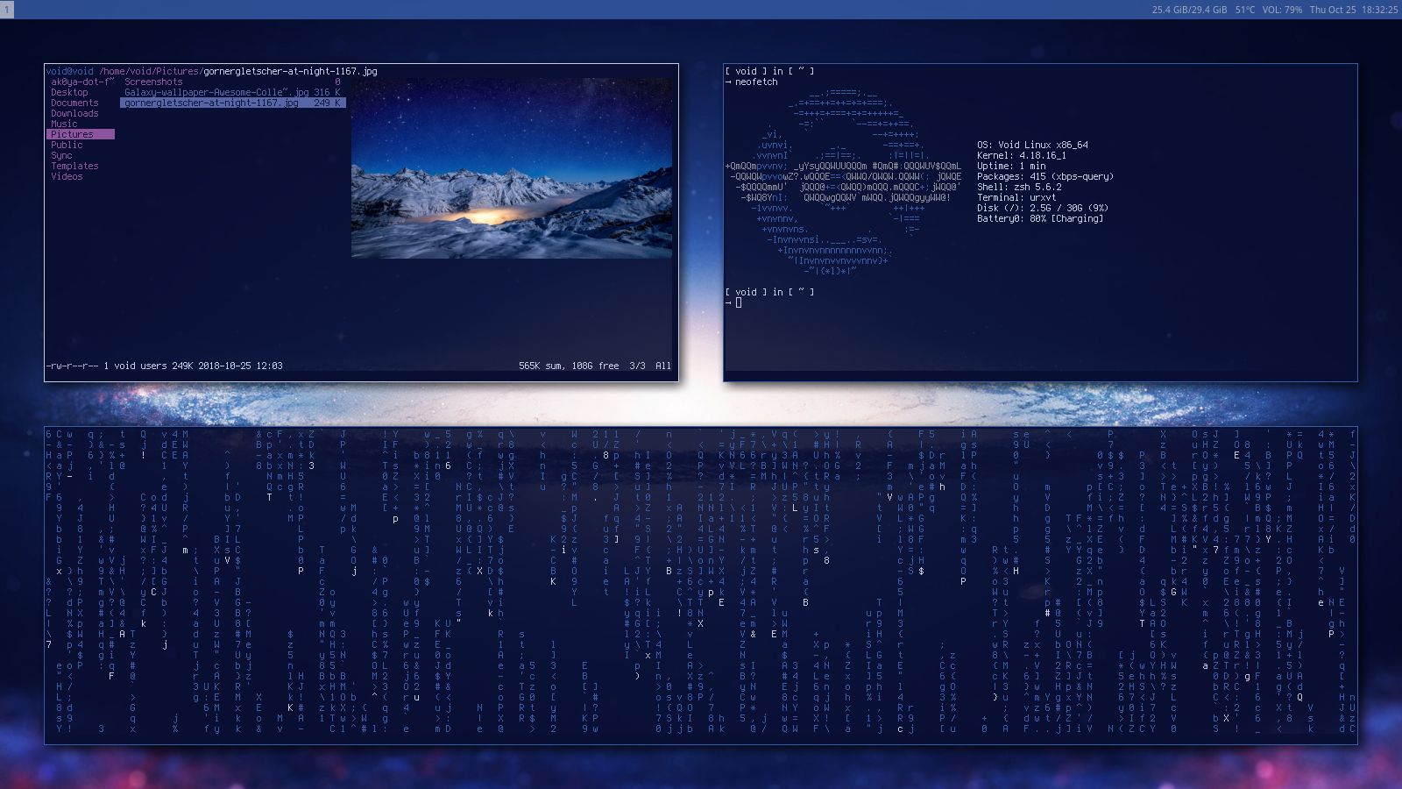The width and height of the screenshot is (1402, 789).
Task: Open the Documents folder in ranger
Action: [x=74, y=103]
